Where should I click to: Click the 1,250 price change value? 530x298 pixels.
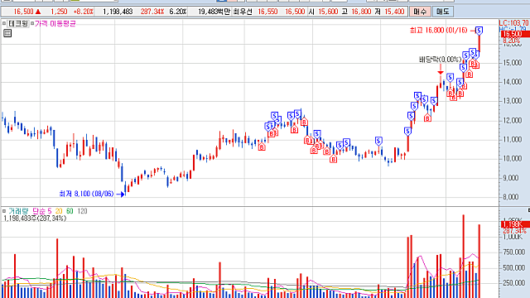(x=59, y=12)
